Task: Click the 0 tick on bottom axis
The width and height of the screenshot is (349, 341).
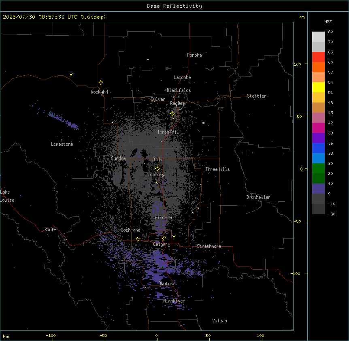Action: click(x=156, y=335)
